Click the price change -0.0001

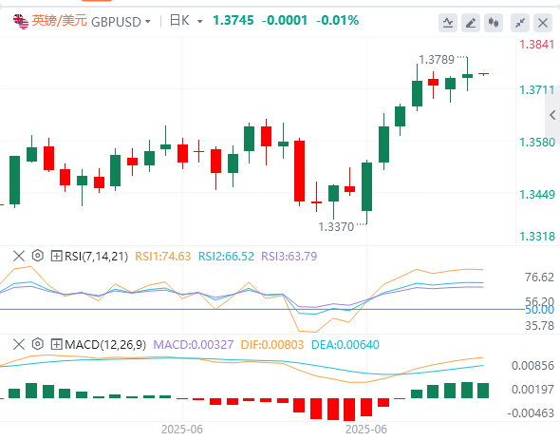tap(285, 20)
